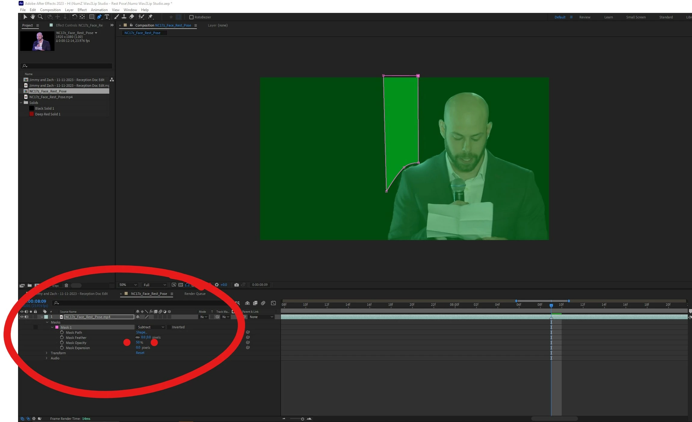Click the Reset link for Transform

coord(140,353)
